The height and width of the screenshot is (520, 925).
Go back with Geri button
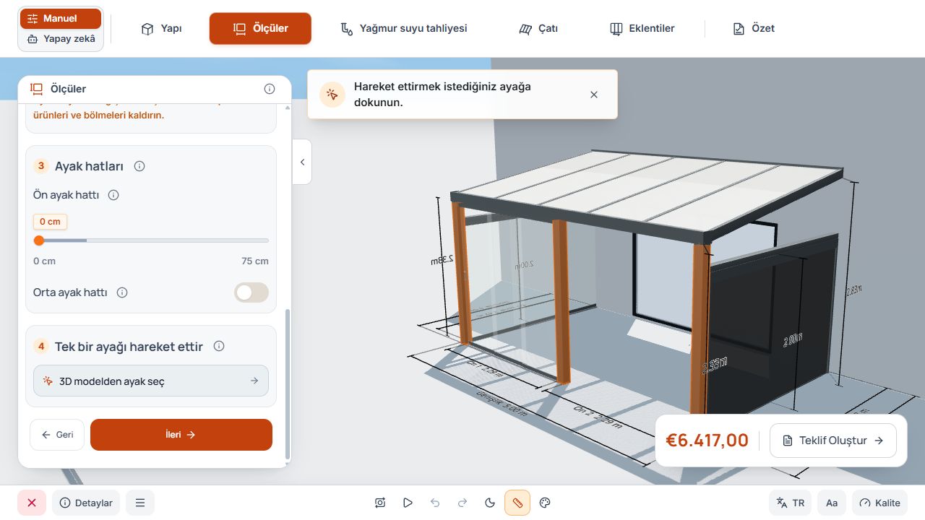click(x=57, y=435)
